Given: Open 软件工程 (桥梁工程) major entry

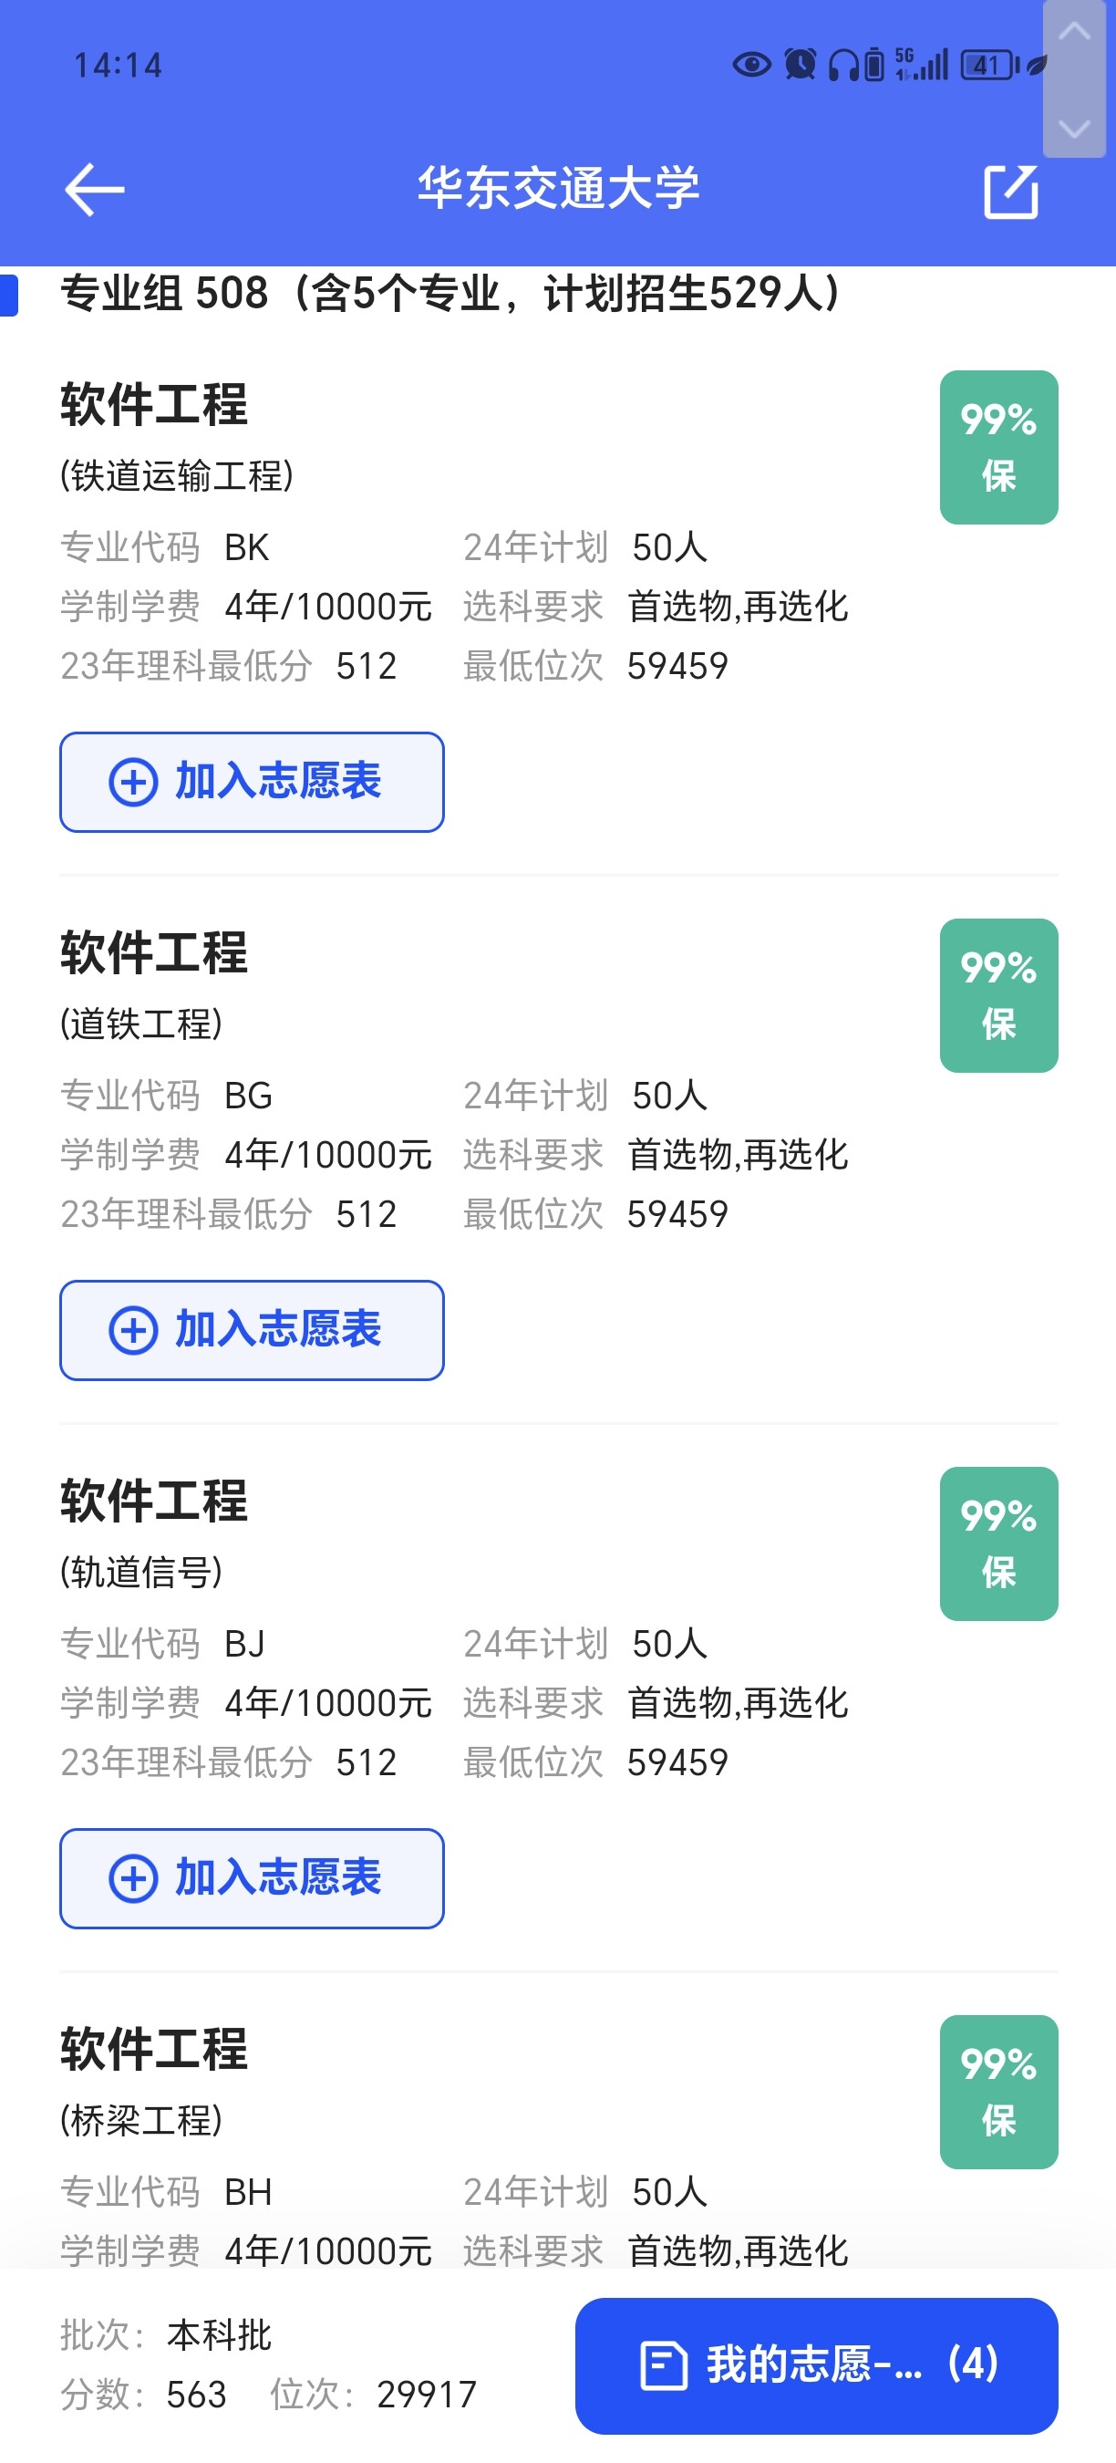Looking at the screenshot, I should point(154,2048).
